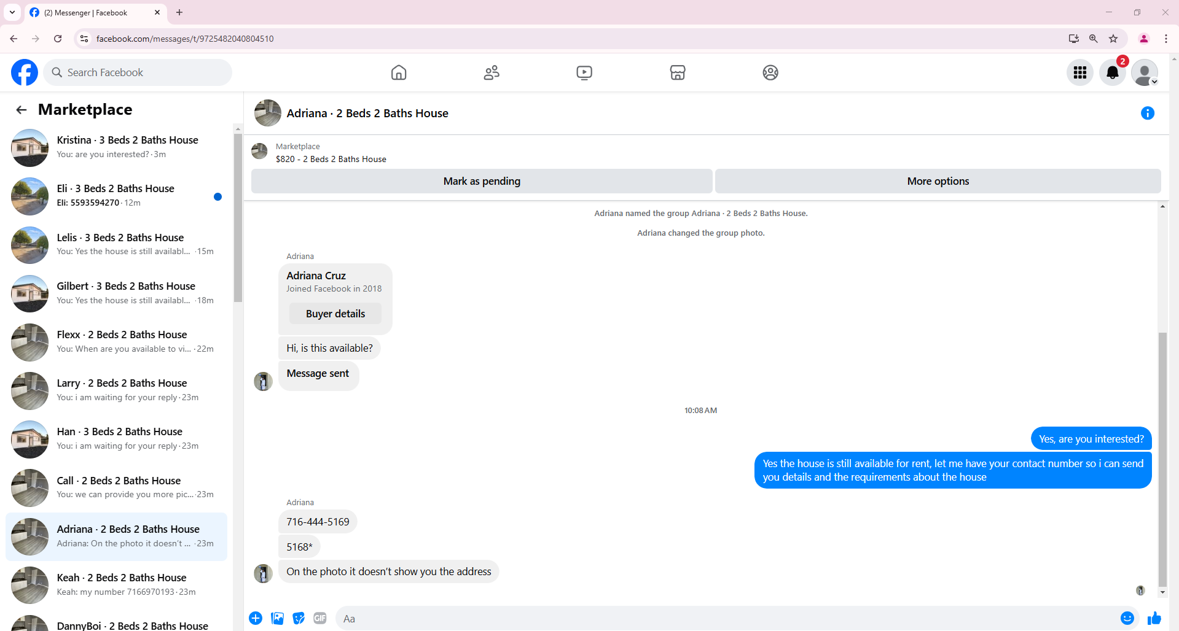Open the Marketplace storefront icon
The image size is (1179, 631).
point(678,72)
